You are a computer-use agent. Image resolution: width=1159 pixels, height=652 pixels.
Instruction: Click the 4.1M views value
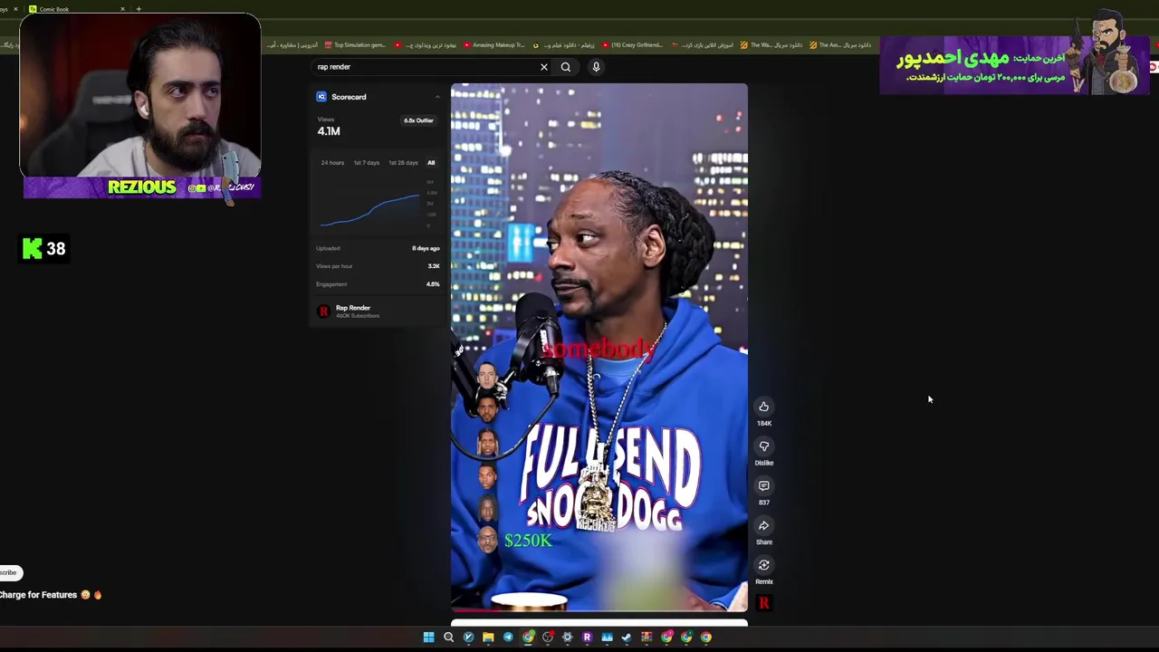click(x=329, y=131)
